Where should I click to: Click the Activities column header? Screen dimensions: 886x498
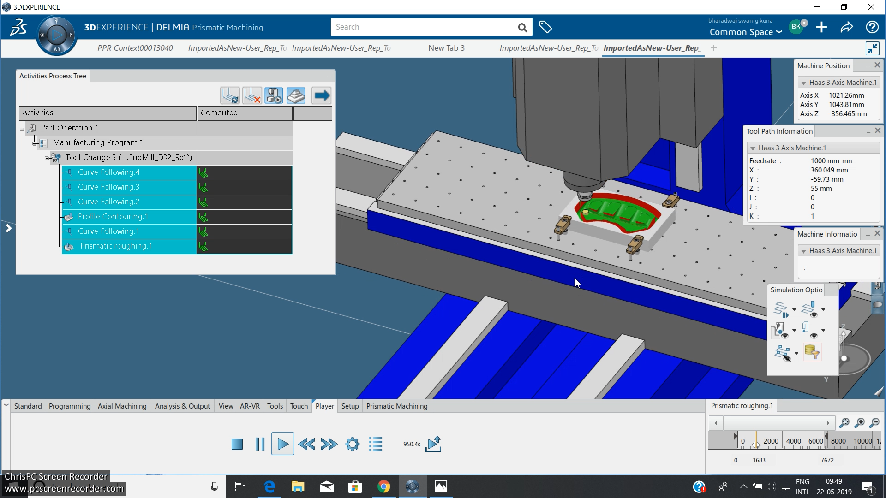pos(108,113)
